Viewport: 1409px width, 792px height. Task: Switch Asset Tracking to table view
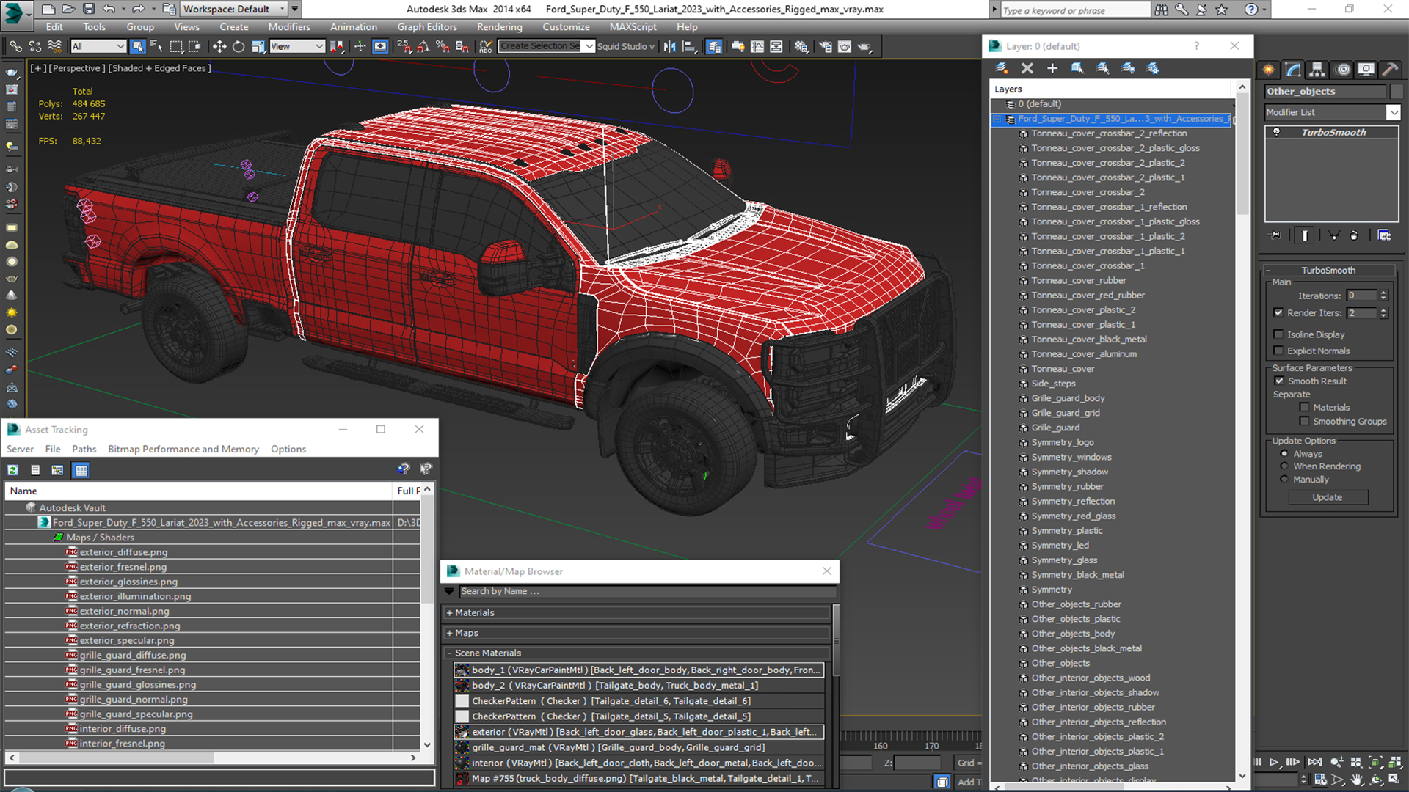(x=81, y=470)
